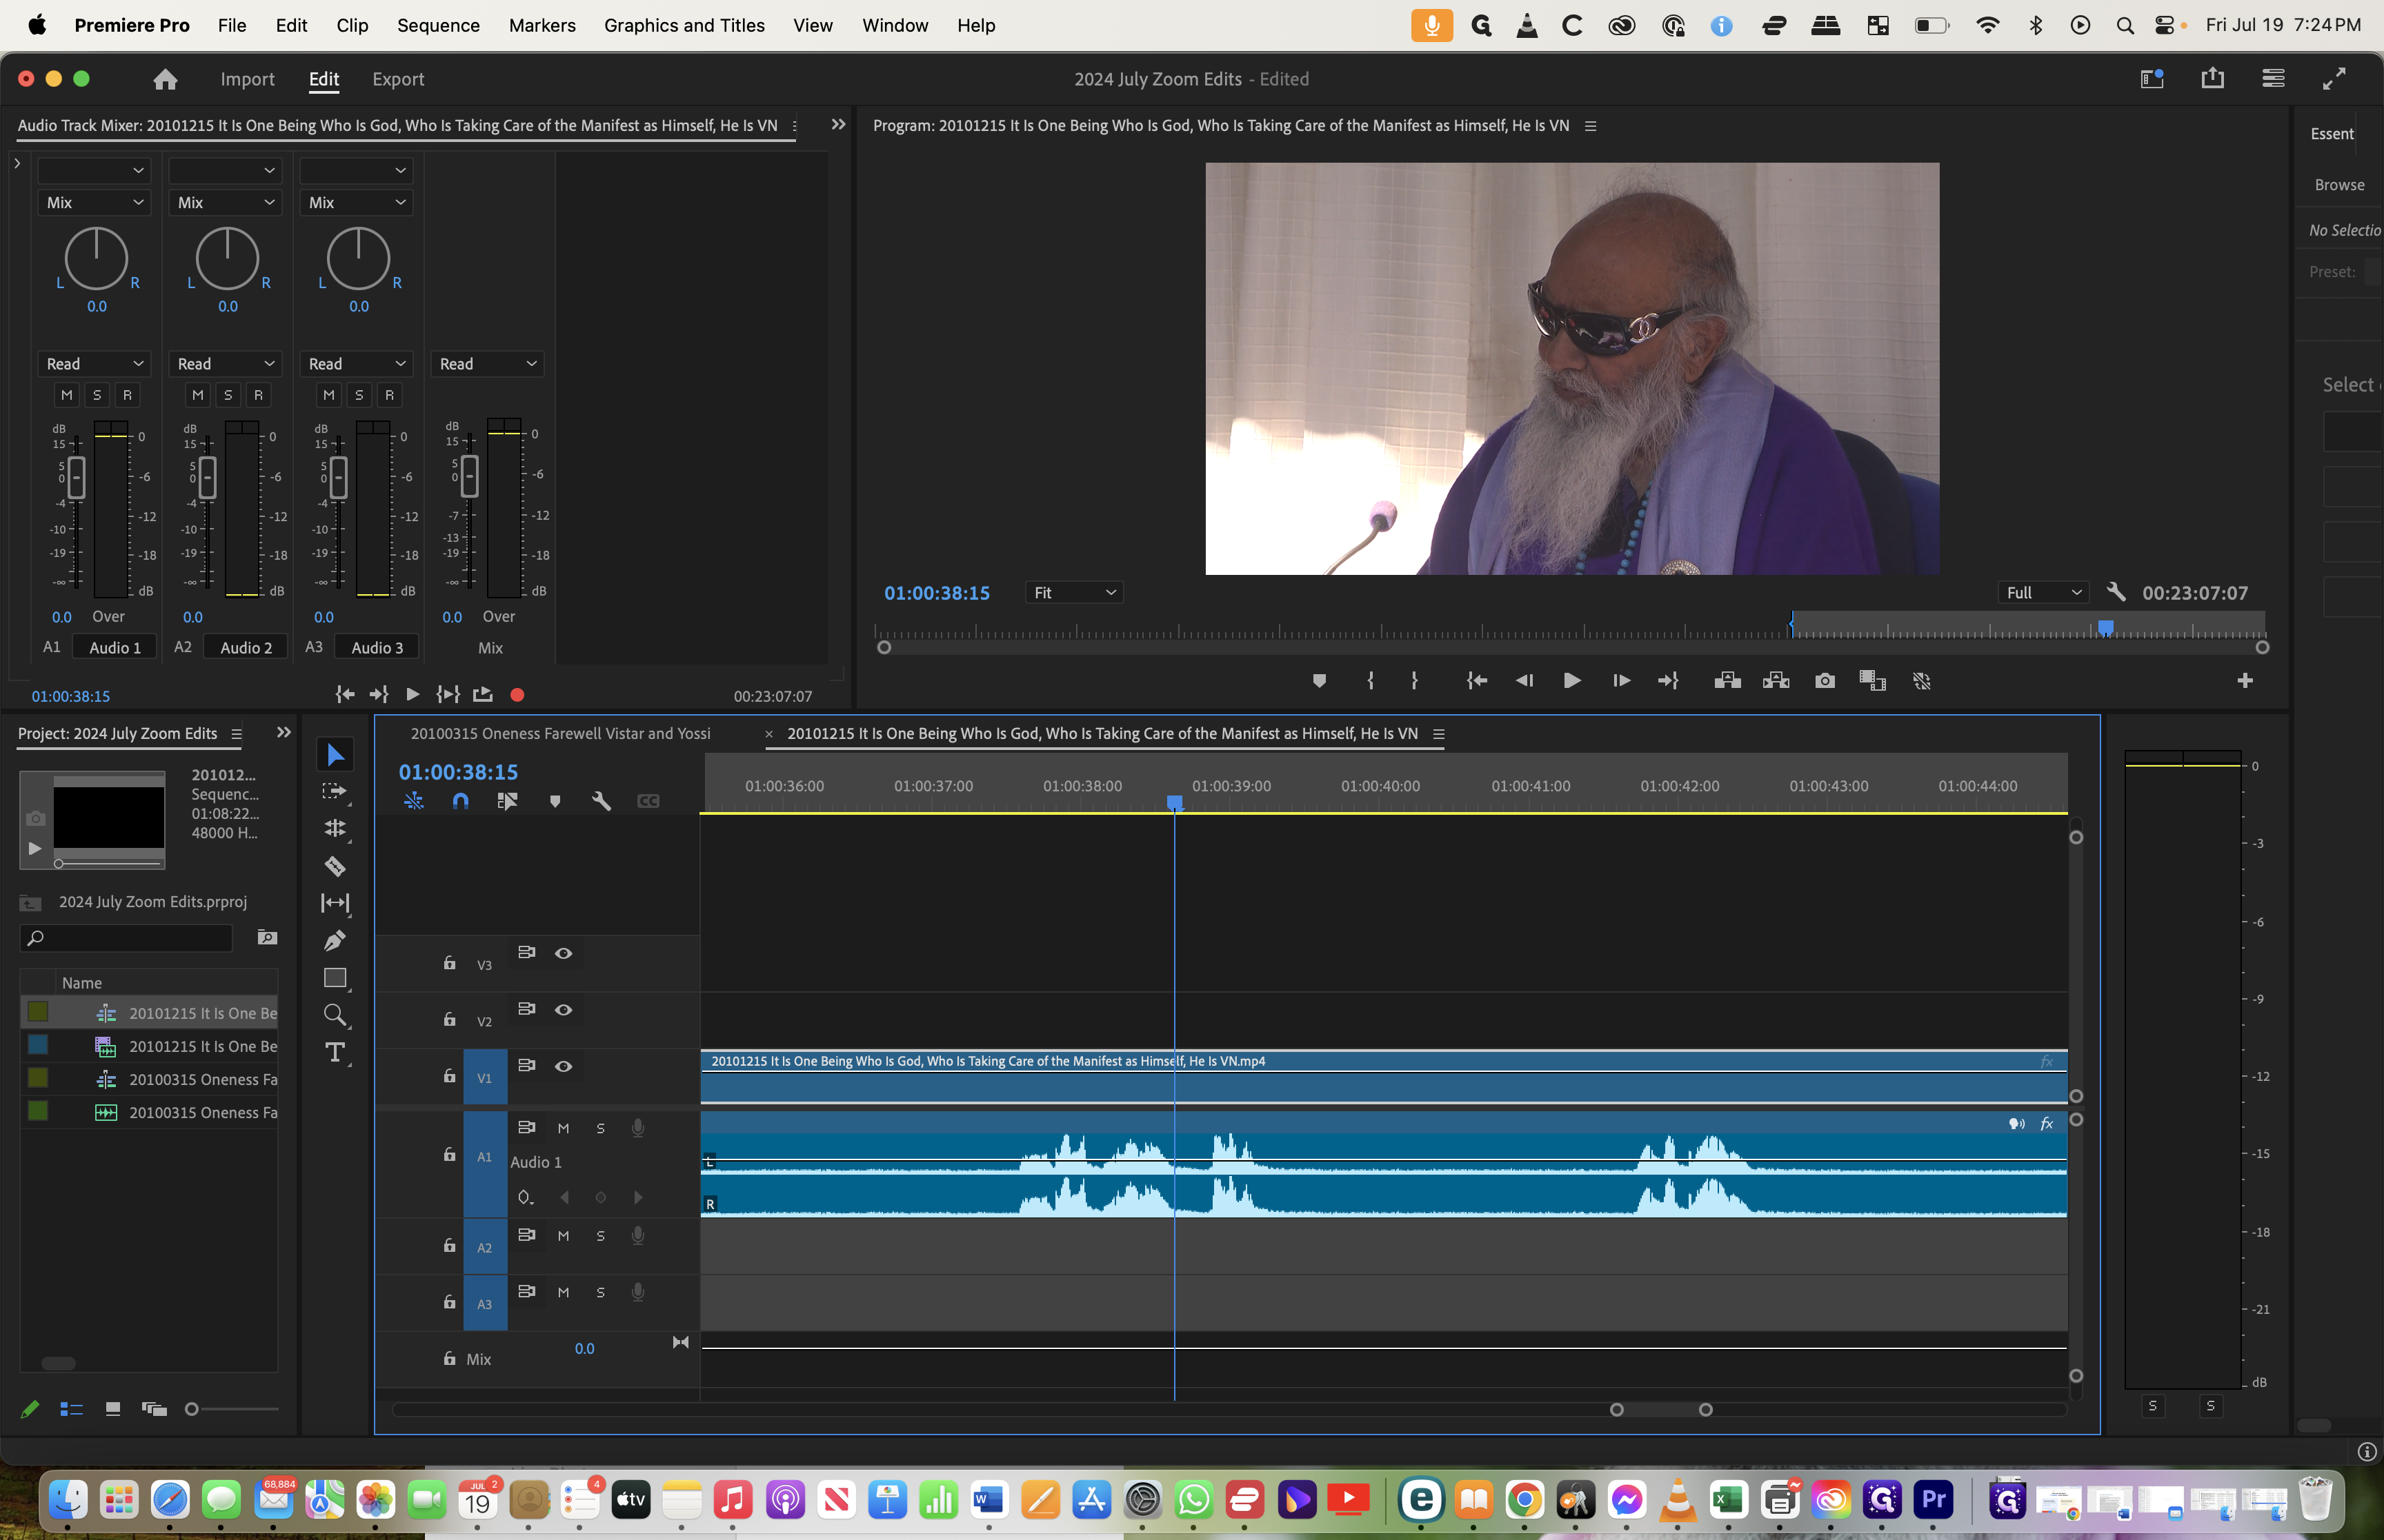Open the Sequence menu
2384x1540 pixels.
point(437,25)
